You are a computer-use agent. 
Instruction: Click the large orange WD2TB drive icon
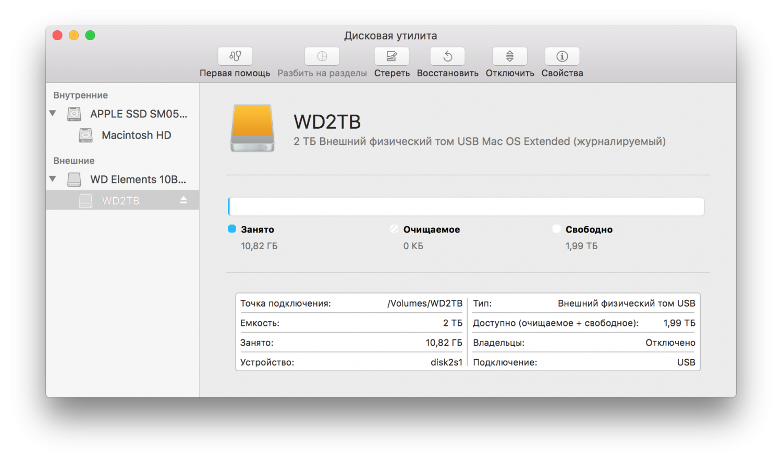pos(252,128)
